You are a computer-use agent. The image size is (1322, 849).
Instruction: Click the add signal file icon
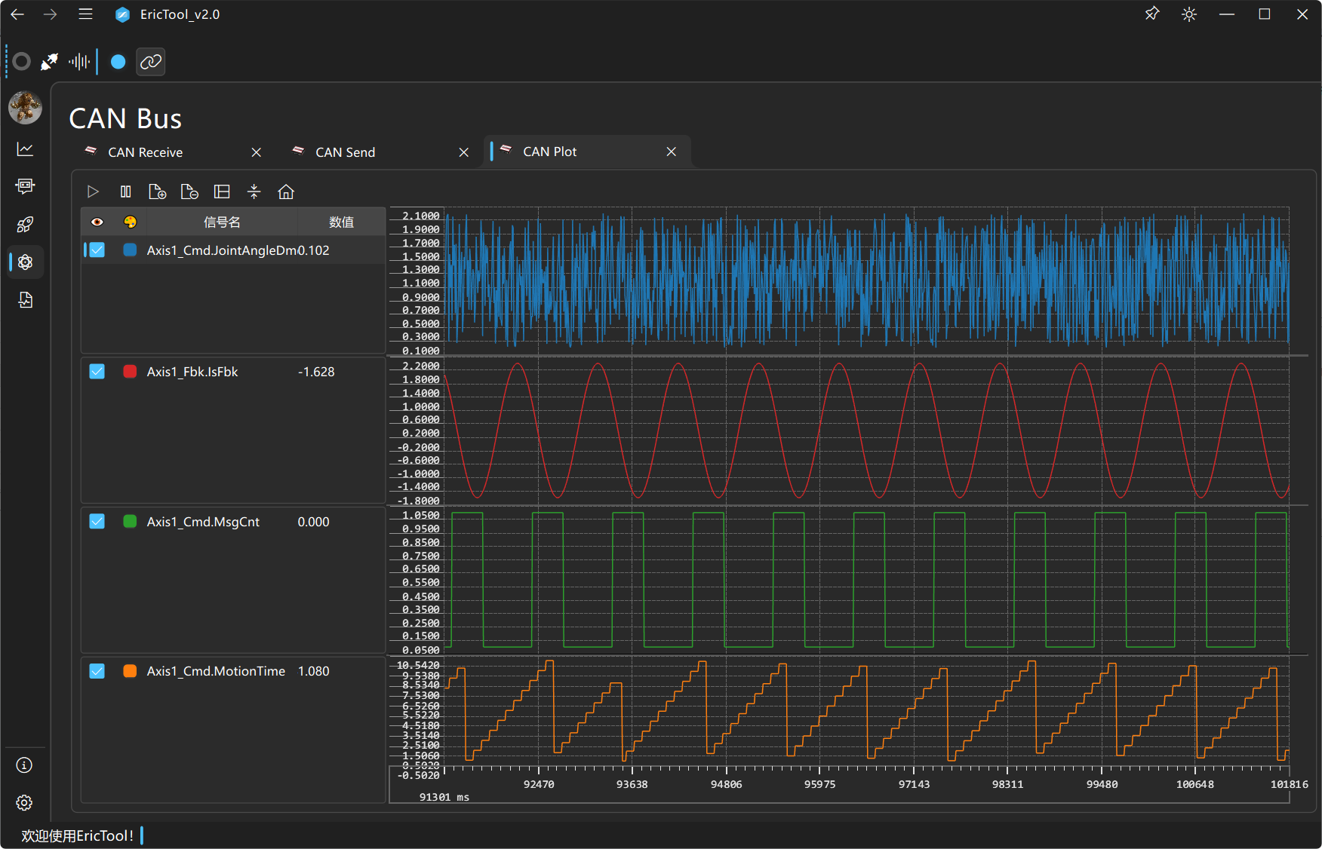pyautogui.click(x=157, y=192)
